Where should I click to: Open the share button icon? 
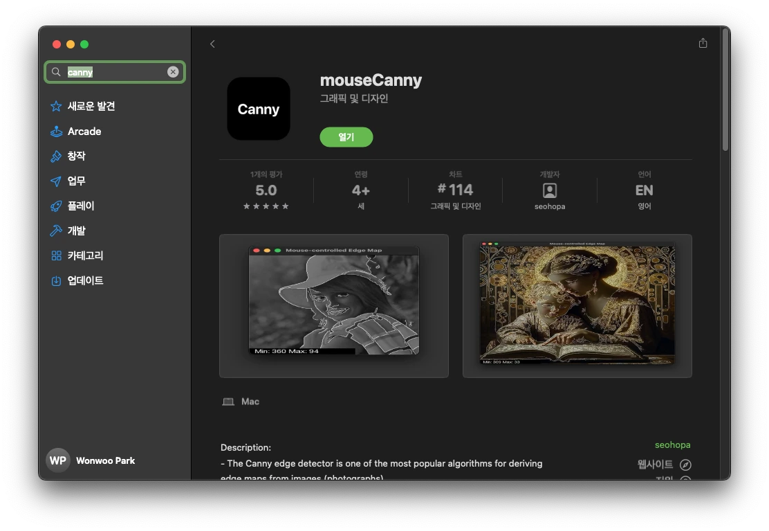point(703,43)
